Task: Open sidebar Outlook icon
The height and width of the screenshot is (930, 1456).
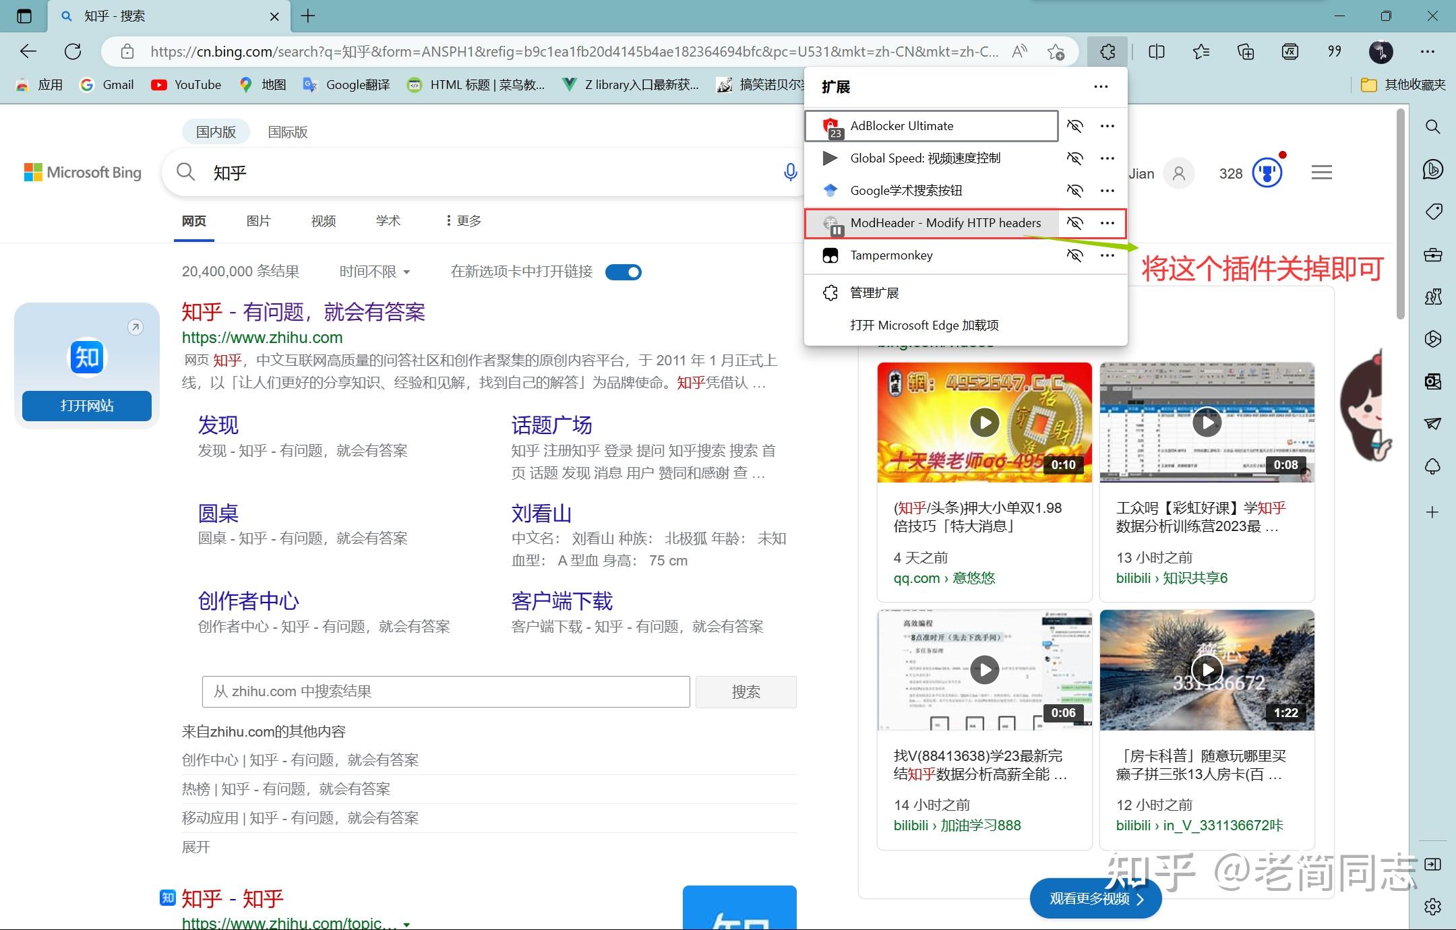Action: pos(1433,381)
